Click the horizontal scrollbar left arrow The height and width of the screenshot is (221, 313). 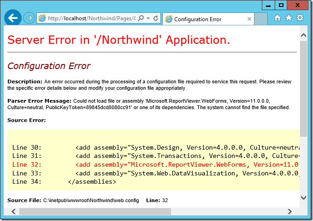point(13,211)
